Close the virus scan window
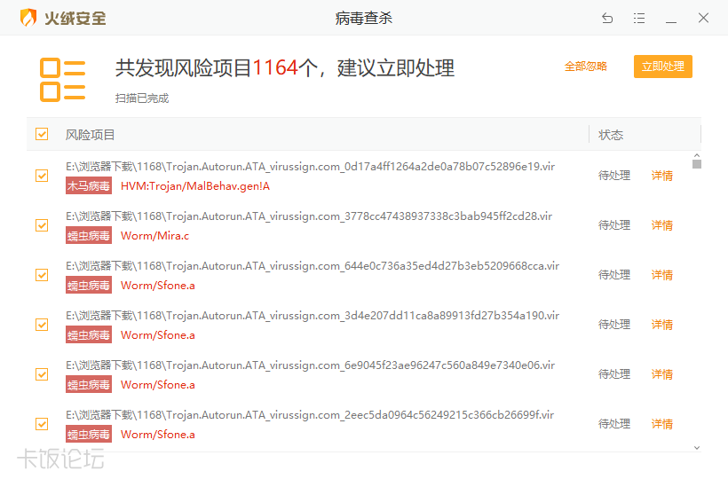 [703, 18]
